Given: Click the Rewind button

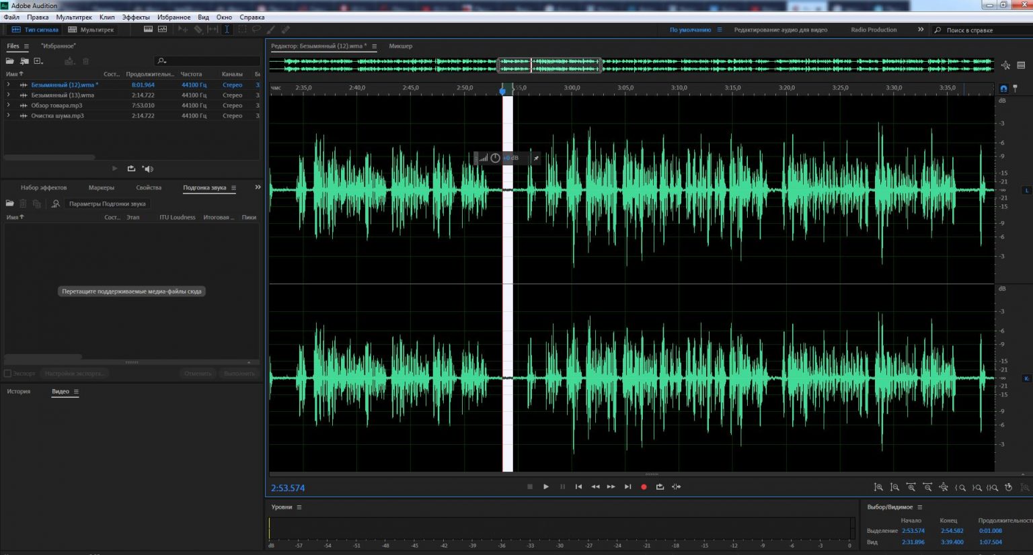Looking at the screenshot, I should pos(595,486).
